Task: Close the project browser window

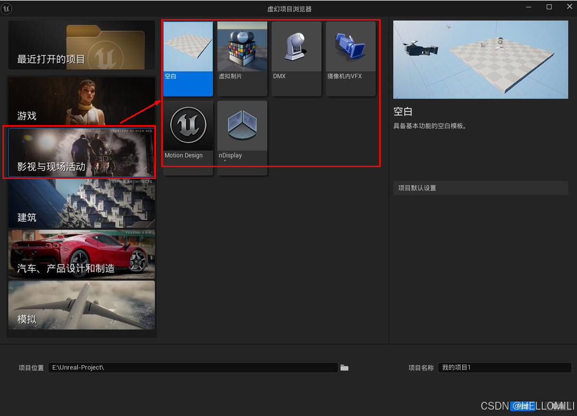Action: pyautogui.click(x=569, y=7)
